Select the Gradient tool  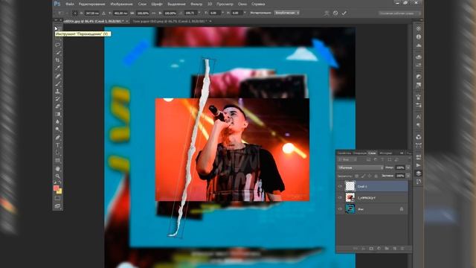tap(57, 114)
